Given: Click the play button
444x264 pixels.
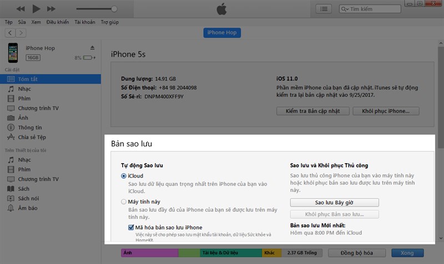Looking at the screenshot, I should (x=36, y=9).
